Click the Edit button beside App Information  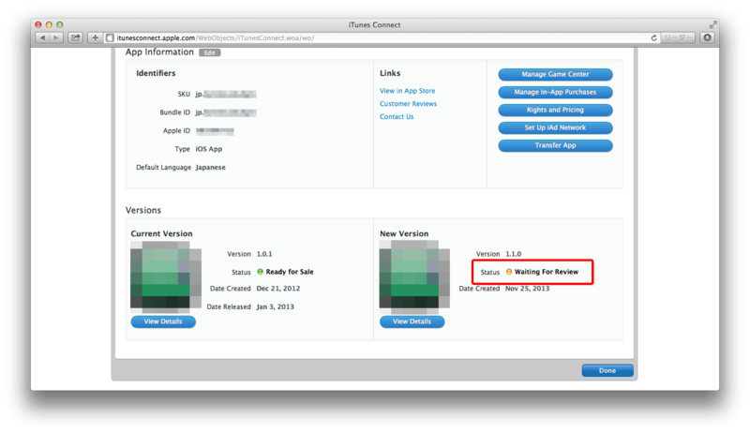(x=209, y=52)
